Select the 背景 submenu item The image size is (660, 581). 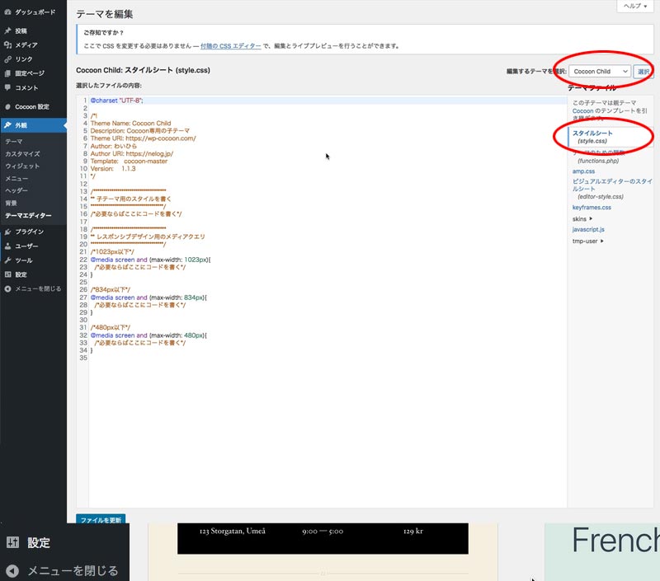[12, 203]
